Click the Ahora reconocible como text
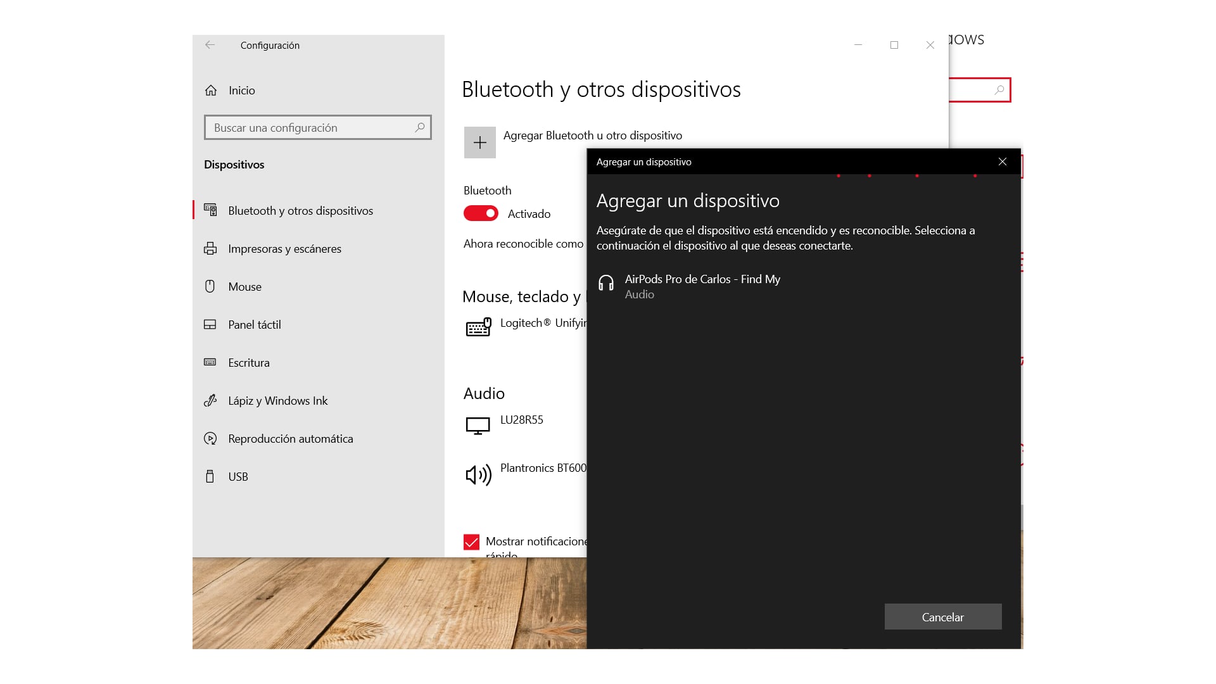1216x684 pixels. coord(523,244)
